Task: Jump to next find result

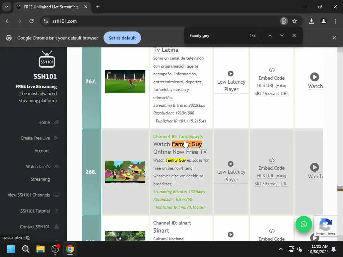Action: click(282, 35)
